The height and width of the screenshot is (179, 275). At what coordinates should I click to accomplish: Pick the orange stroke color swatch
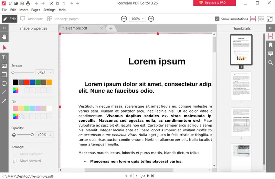[49, 82]
